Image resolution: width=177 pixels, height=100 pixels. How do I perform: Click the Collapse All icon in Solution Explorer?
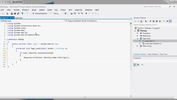(x=157, y=21)
